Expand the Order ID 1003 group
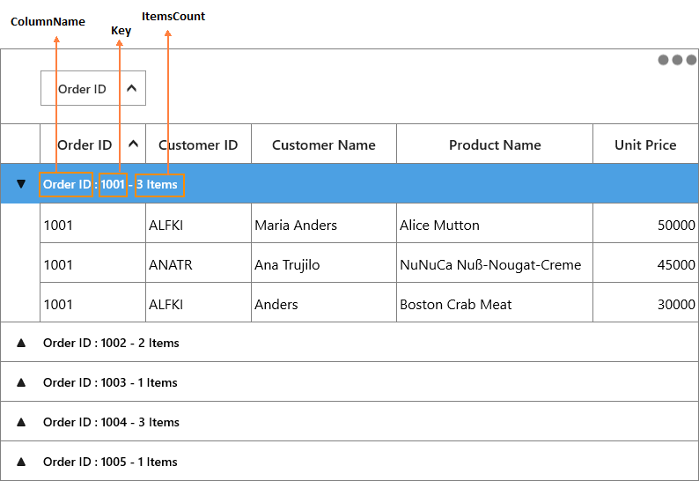 [21, 382]
